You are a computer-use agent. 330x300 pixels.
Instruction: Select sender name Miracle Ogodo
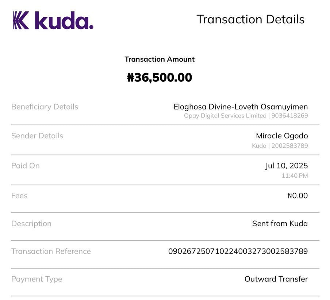tap(282, 136)
